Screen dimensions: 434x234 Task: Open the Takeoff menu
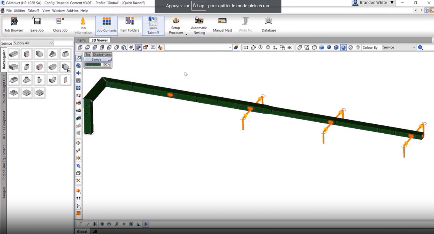click(33, 10)
